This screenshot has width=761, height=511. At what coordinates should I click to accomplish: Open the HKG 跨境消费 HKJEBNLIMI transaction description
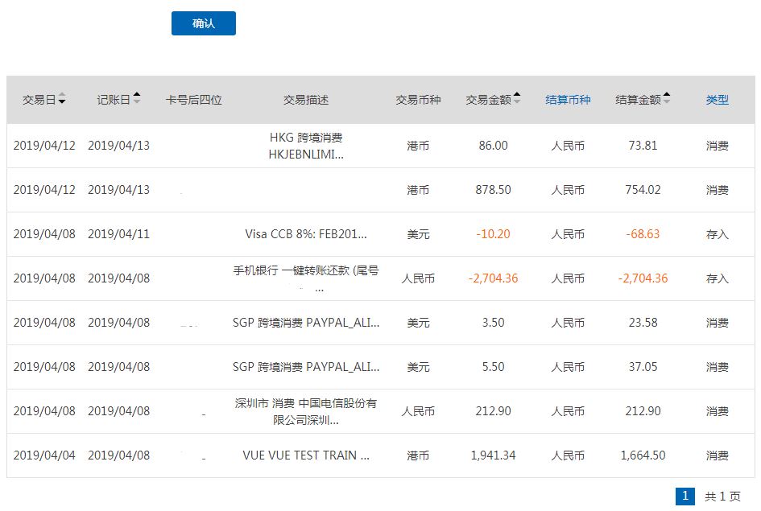pos(306,146)
